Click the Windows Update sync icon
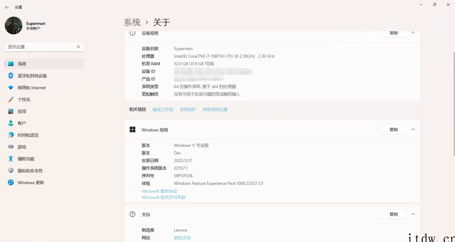Screen dimensions: 455x242 click(11, 183)
